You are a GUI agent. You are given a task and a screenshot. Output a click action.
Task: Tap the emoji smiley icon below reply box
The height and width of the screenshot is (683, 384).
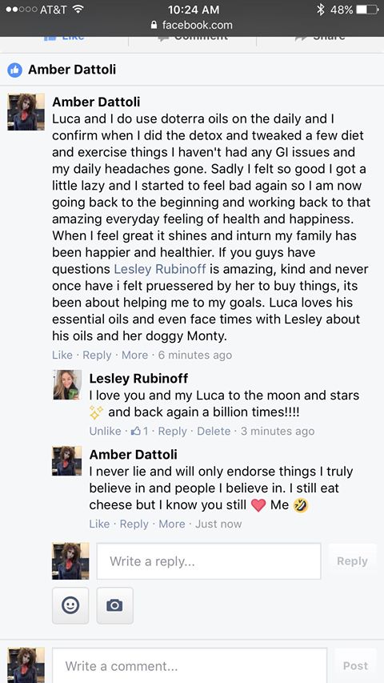(x=70, y=605)
